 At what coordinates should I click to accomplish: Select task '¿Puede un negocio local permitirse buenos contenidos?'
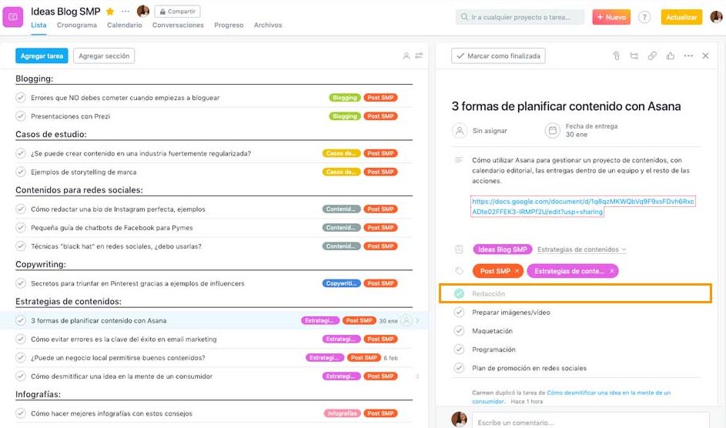pos(118,358)
